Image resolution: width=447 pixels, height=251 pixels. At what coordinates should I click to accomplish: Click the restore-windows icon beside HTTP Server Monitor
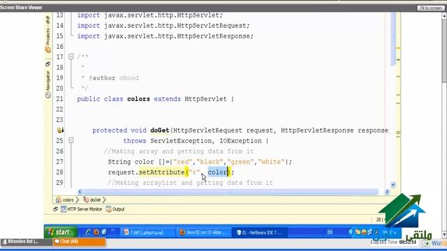pos(56,209)
